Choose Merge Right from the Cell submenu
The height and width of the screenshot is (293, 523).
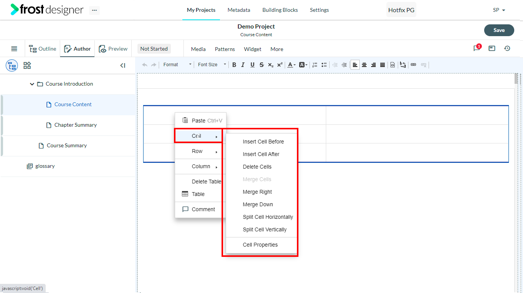pos(257,192)
